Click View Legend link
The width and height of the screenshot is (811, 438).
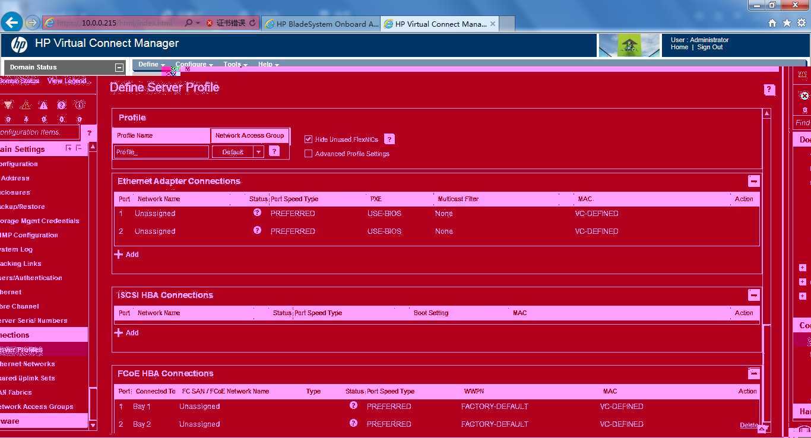[x=67, y=81]
